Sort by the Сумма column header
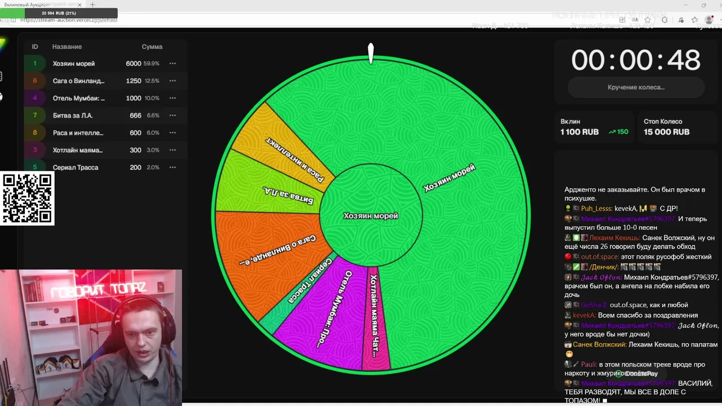 click(152, 47)
